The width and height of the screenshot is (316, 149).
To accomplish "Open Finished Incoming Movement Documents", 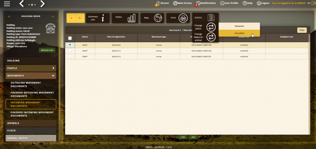I will coord(31,114).
